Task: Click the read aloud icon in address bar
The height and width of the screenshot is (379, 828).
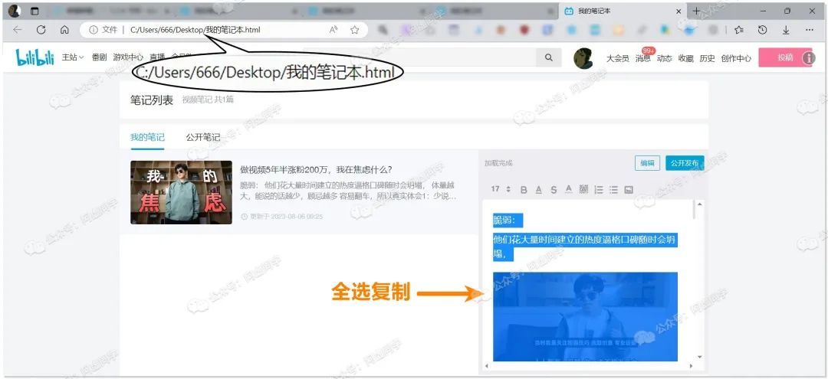Action: 333,30
